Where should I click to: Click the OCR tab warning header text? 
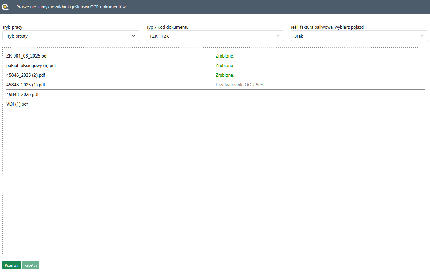[x=72, y=7]
